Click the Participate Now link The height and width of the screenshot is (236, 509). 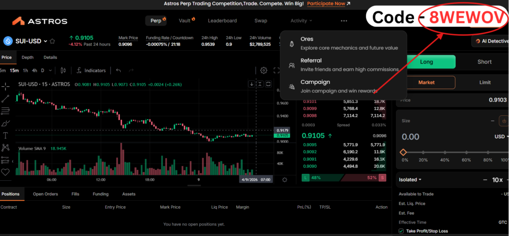tap(326, 4)
